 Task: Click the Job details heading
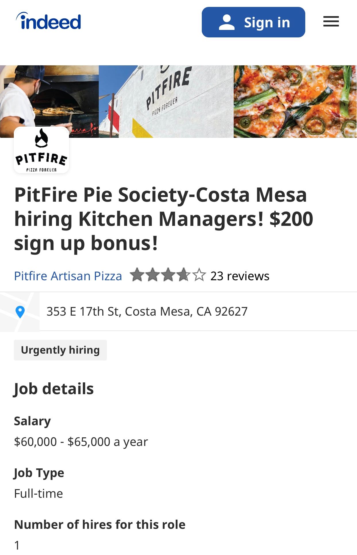[x=54, y=389]
